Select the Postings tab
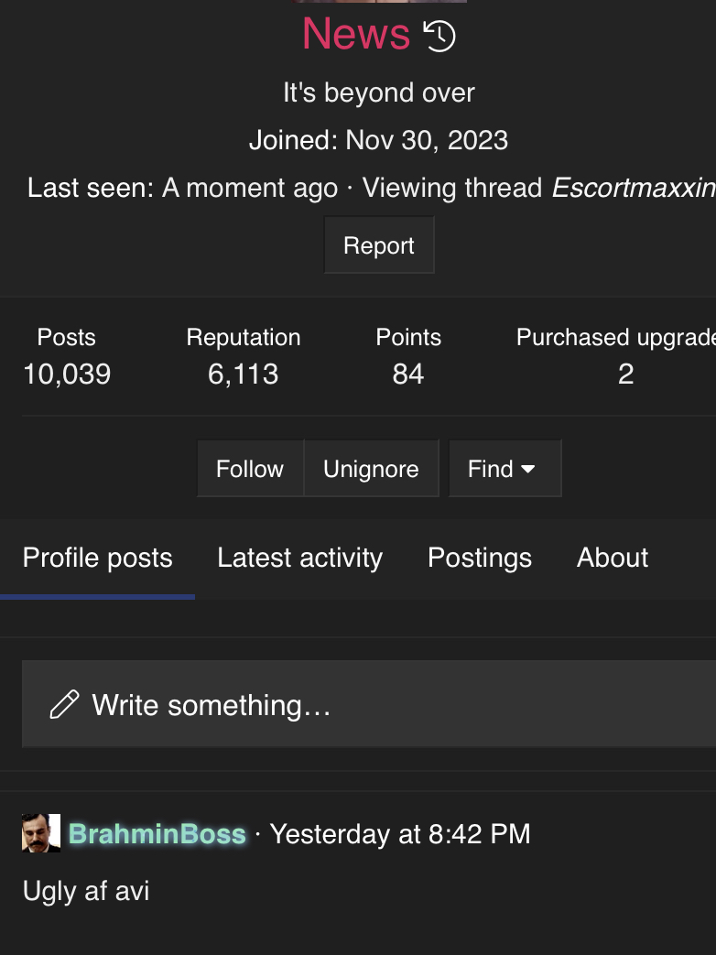The image size is (716, 955). (x=480, y=558)
